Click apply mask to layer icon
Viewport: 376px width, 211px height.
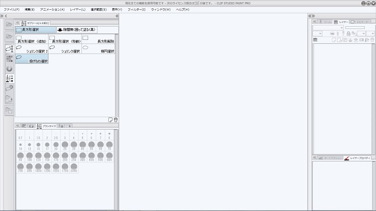click(x=367, y=40)
